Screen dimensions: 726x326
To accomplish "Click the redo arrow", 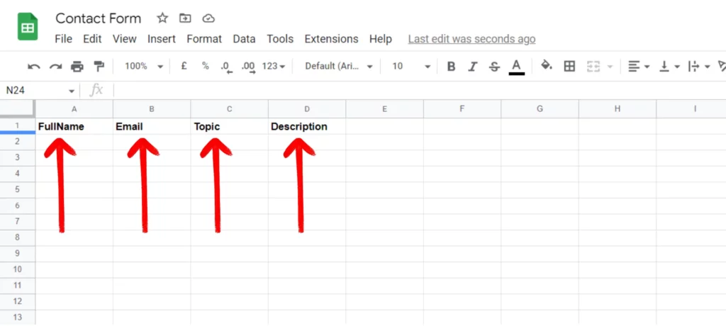I will [x=55, y=66].
